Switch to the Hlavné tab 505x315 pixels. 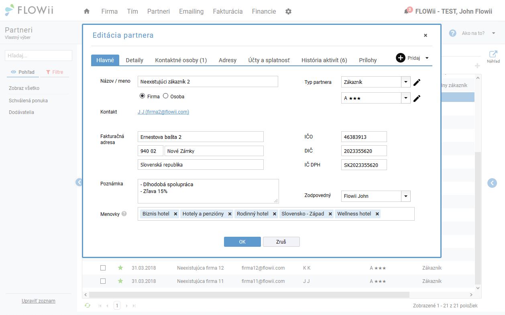(x=105, y=60)
